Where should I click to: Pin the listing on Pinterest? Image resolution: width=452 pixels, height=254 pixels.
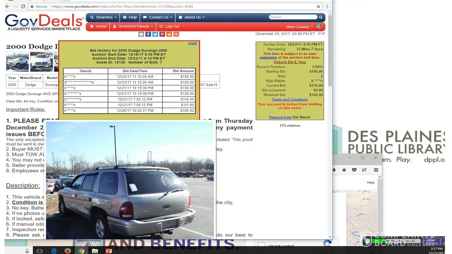(162, 34)
